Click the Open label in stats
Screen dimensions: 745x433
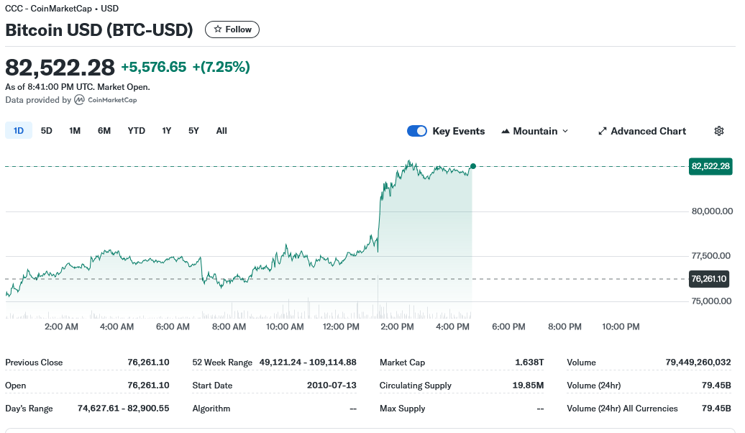coord(15,386)
